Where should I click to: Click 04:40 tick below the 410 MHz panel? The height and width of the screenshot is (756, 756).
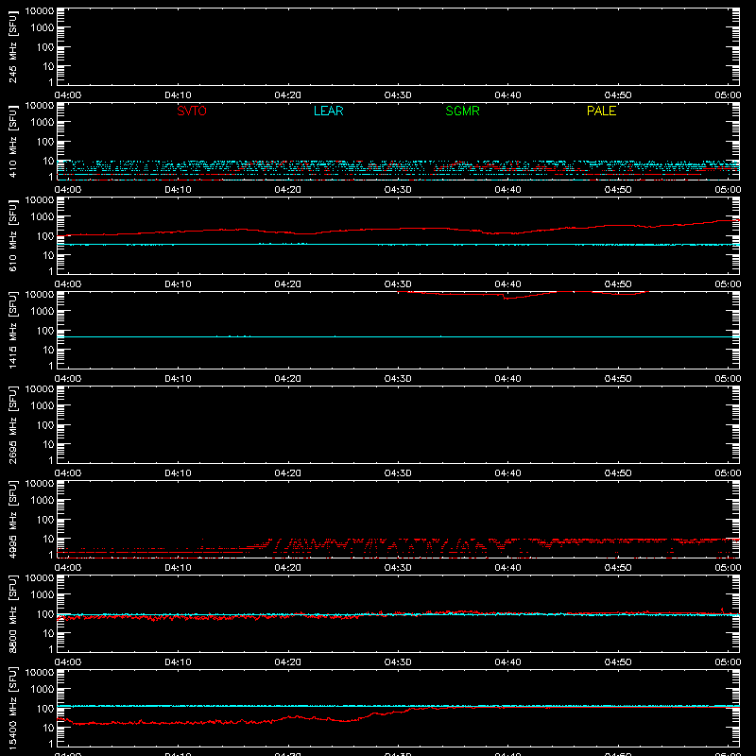(x=507, y=190)
